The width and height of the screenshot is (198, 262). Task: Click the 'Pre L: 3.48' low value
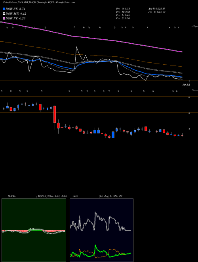pos(123,15)
